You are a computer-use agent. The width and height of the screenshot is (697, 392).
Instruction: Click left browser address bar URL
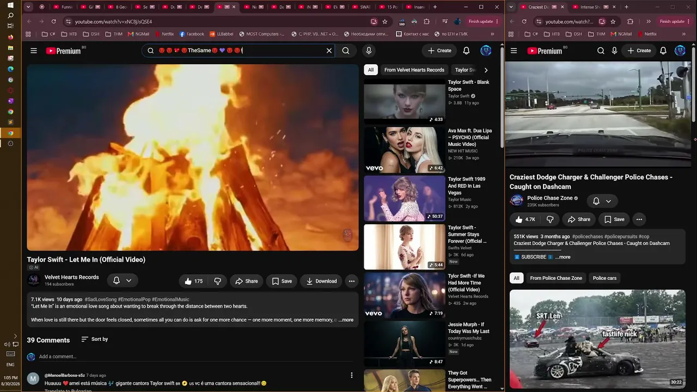[x=113, y=22]
